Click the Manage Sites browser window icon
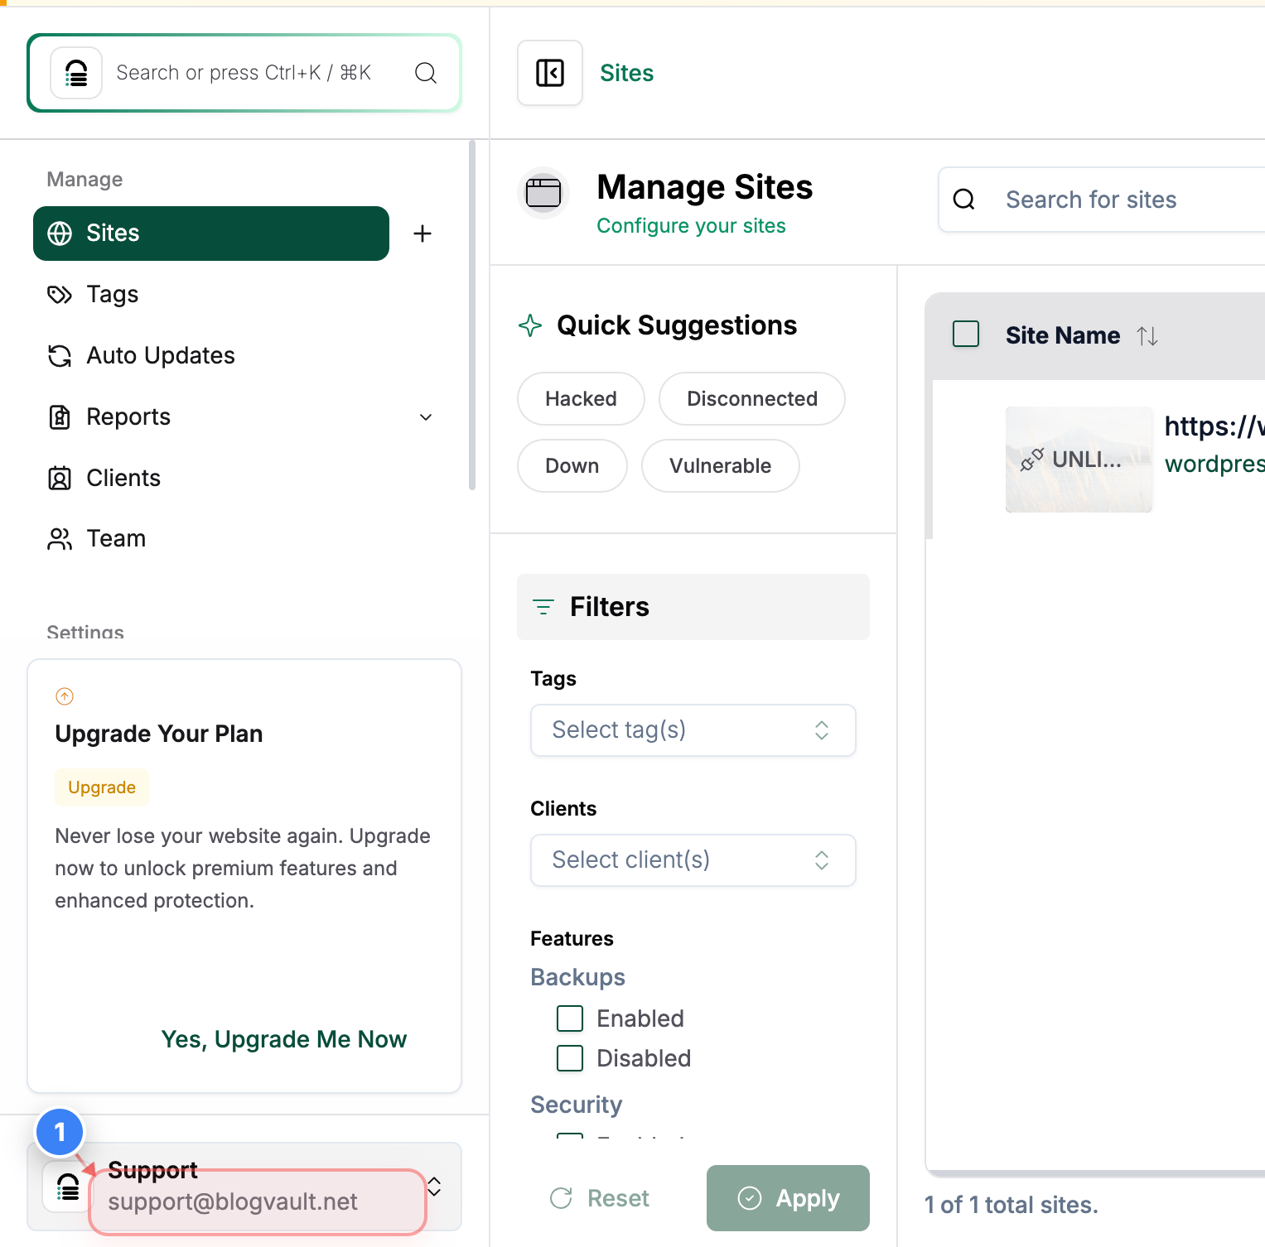 pyautogui.click(x=543, y=193)
